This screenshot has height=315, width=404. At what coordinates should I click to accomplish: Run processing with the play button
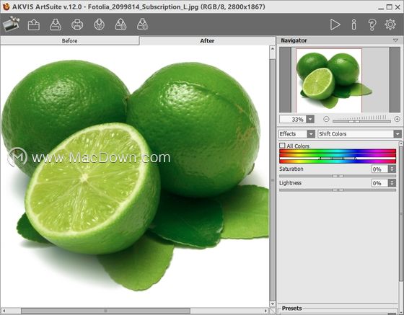(335, 25)
